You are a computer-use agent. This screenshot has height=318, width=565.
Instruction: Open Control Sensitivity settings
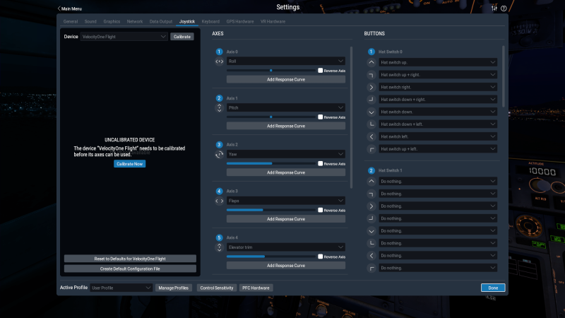click(x=217, y=288)
